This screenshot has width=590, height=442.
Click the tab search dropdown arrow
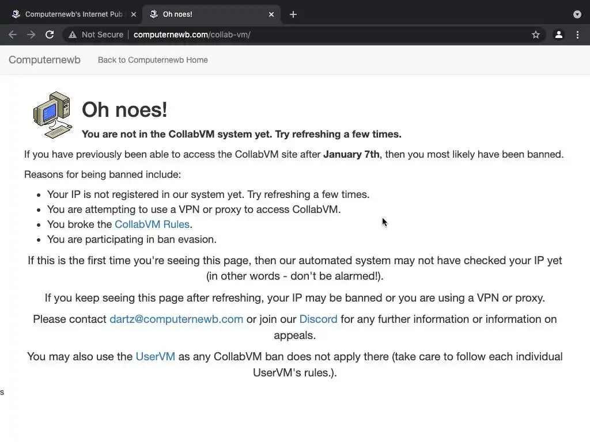click(577, 14)
